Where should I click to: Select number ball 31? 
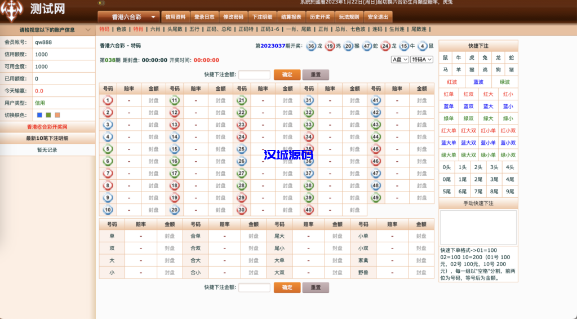309,100
